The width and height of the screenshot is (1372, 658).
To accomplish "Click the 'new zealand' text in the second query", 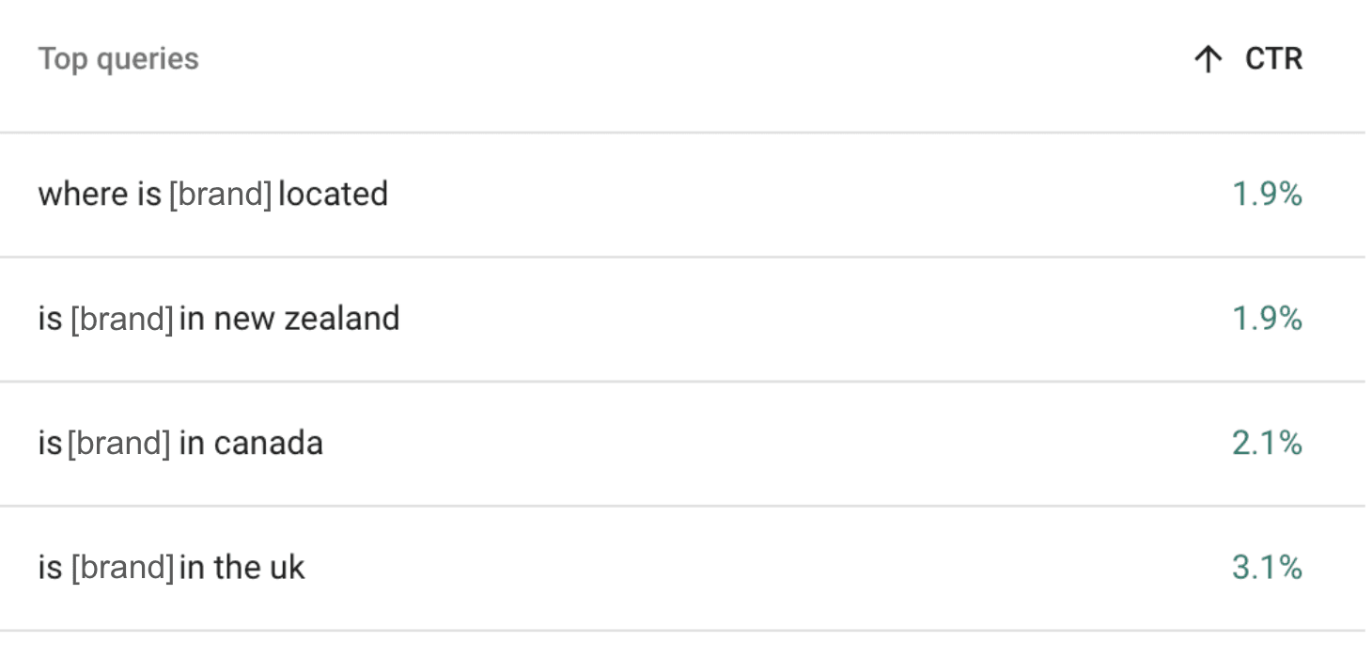I will pyautogui.click(x=306, y=319).
